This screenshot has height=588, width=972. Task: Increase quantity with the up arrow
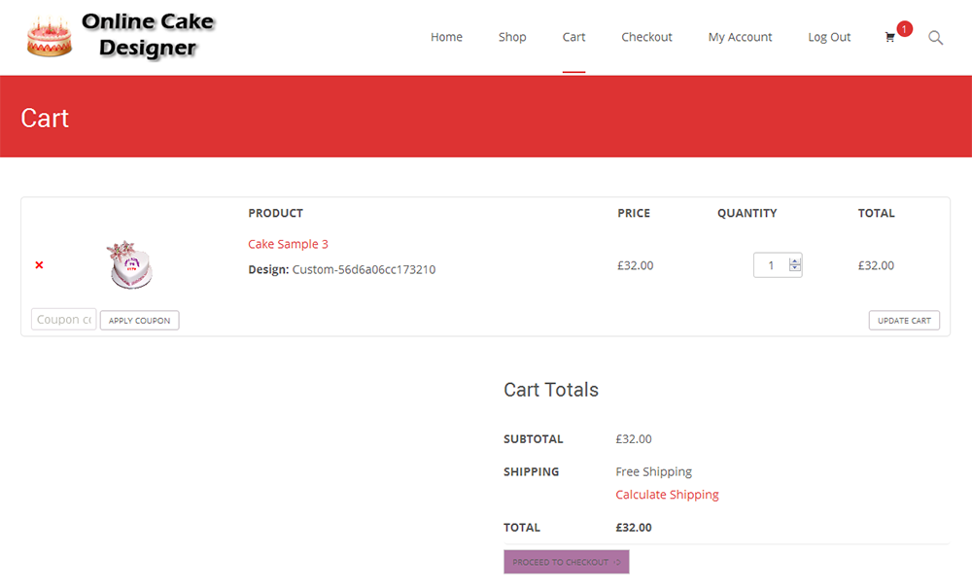click(795, 261)
